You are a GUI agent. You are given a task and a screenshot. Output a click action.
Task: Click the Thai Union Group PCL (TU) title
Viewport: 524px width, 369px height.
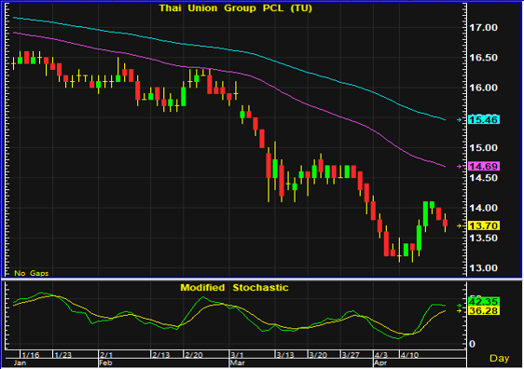(x=236, y=8)
